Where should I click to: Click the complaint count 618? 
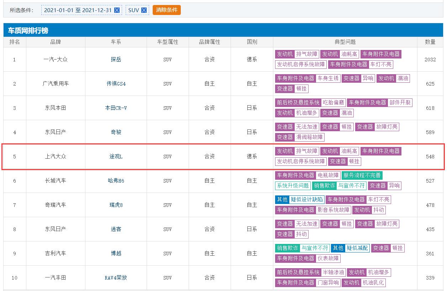430,108
